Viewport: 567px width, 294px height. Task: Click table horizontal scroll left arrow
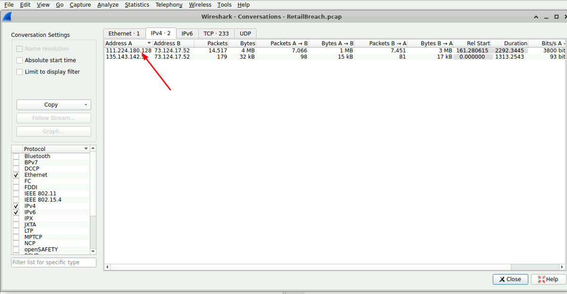click(x=107, y=267)
